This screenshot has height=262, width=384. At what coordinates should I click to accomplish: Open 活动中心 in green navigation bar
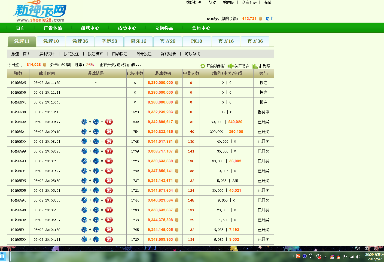(127, 28)
